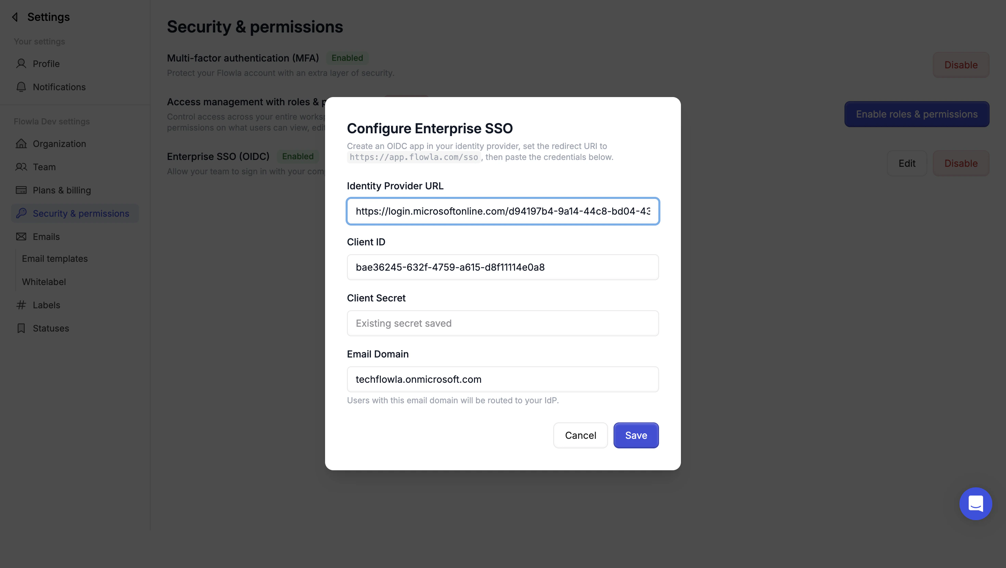
Task: Click the Enterprise SSO Enabled badge
Action: (298, 156)
